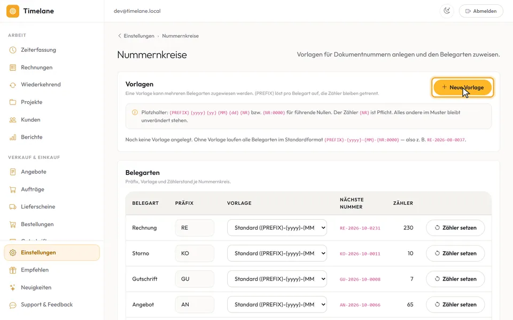Edit the AN prefix field
513x320 pixels.
pos(195,305)
